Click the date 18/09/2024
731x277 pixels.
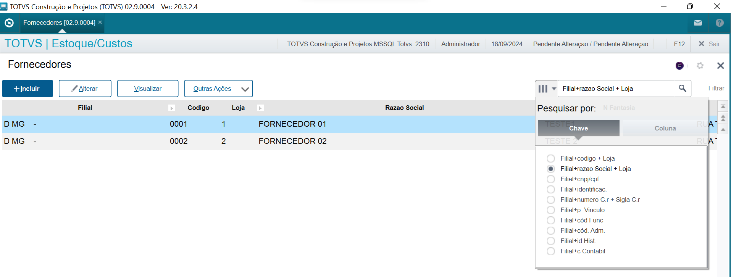(507, 44)
